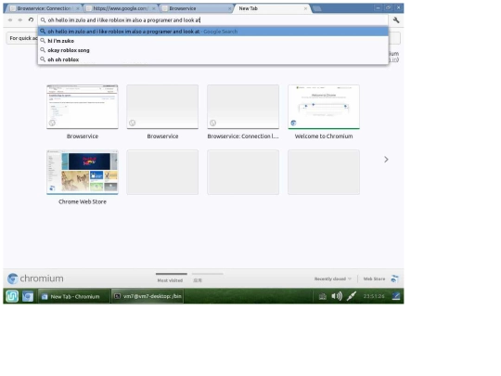Open a new tab with the tab strip button
The height and width of the screenshot is (376, 501).
coord(317,8)
